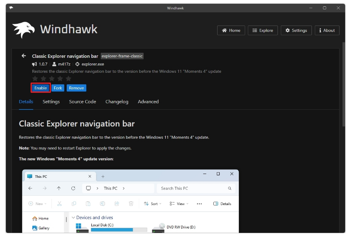Screen dimensions: 351x237
Task: Remove the installed mod
Action: (76, 88)
